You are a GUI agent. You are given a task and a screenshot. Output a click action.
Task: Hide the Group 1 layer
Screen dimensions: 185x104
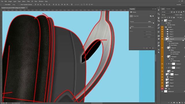[162, 29]
